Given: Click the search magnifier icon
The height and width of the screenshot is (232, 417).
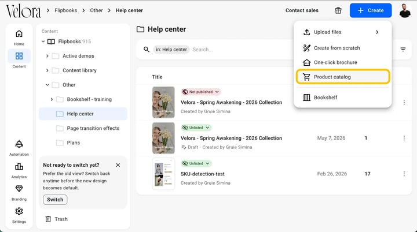Looking at the screenshot, I should tap(147, 49).
